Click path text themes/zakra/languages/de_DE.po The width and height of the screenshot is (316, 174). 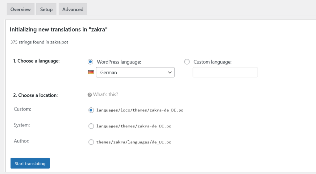(134, 142)
